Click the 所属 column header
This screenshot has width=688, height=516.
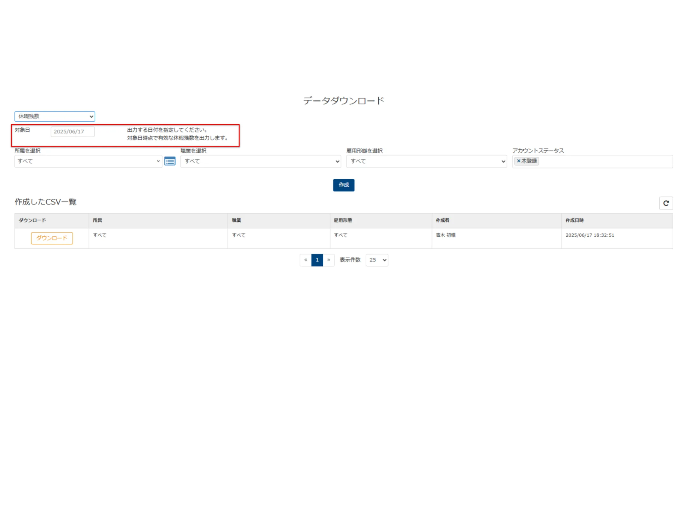click(x=97, y=220)
